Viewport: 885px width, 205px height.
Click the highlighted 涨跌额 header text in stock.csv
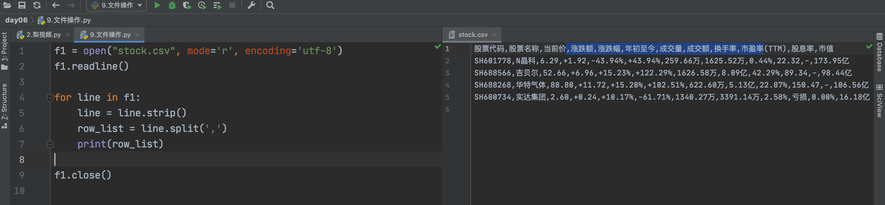click(582, 49)
